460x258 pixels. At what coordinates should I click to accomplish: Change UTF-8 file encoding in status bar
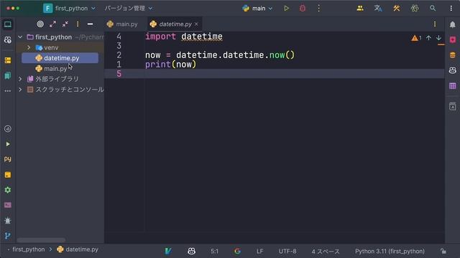287,252
